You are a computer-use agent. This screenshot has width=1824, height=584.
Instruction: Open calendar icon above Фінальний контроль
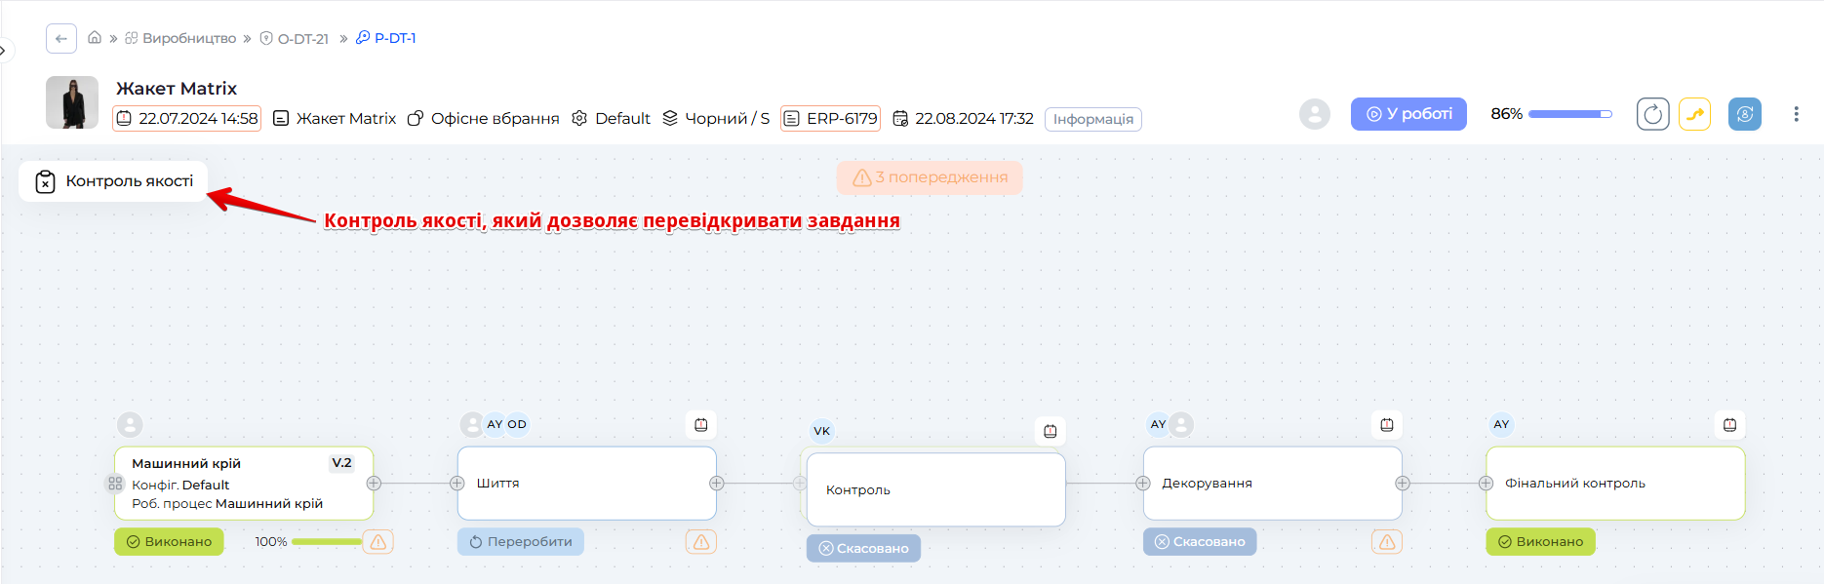point(1729,424)
